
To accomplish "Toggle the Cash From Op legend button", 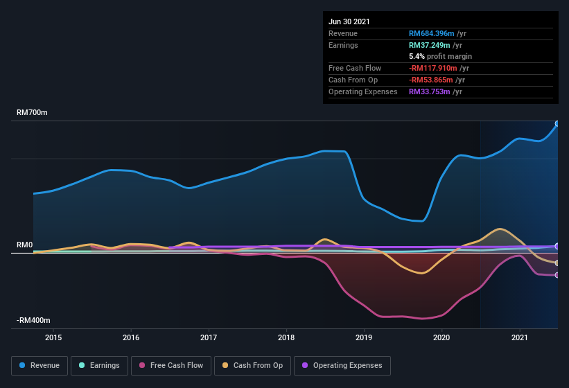I will coord(252,366).
